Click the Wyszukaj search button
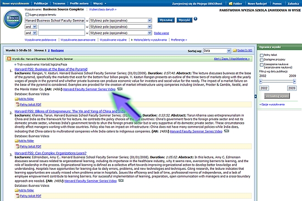This screenshot has height=201, width=302. [166, 20]
